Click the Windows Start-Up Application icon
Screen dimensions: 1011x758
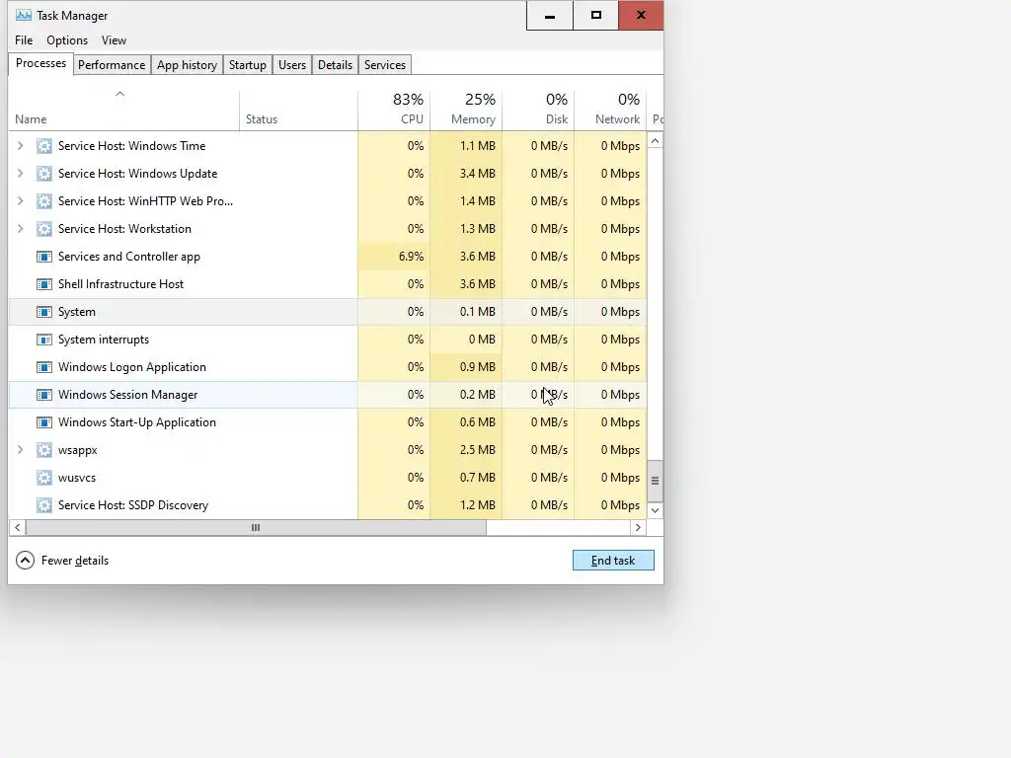pyautogui.click(x=43, y=422)
